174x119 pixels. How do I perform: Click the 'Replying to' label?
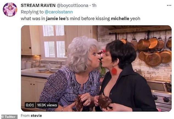tap(32, 12)
